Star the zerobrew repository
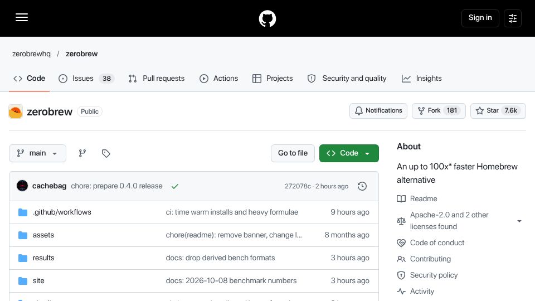 pyautogui.click(x=498, y=111)
